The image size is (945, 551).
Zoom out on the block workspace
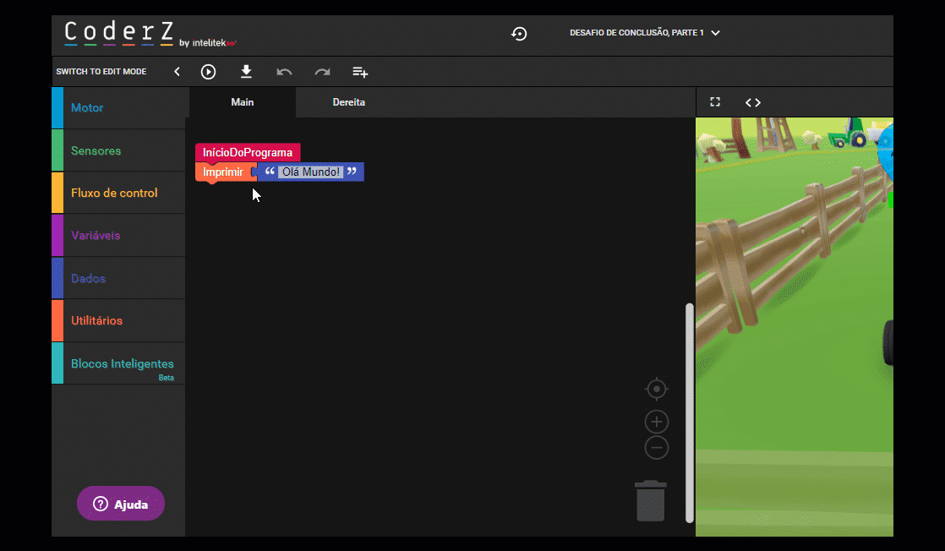click(657, 448)
